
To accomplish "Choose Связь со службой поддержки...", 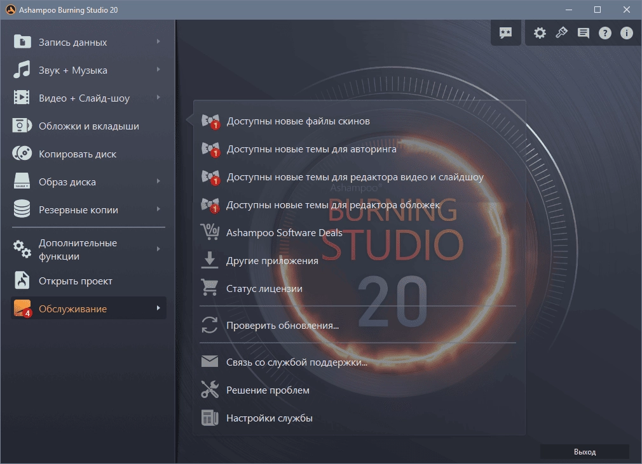I will coord(297,362).
